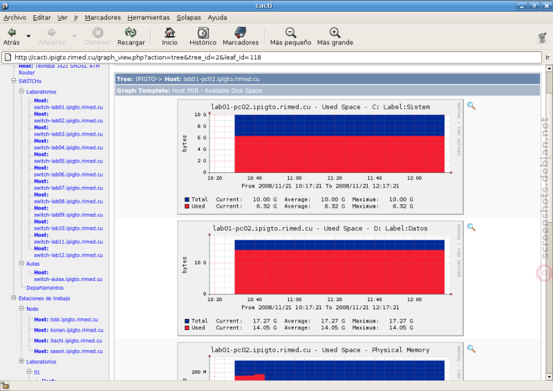Collapse Estaciones de trabajo node
Image resolution: width=553 pixels, height=391 pixels.
click(x=14, y=298)
